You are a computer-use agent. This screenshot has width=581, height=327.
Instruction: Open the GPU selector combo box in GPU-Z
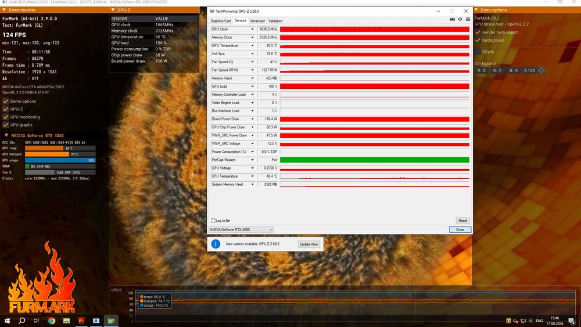pyautogui.click(x=241, y=229)
